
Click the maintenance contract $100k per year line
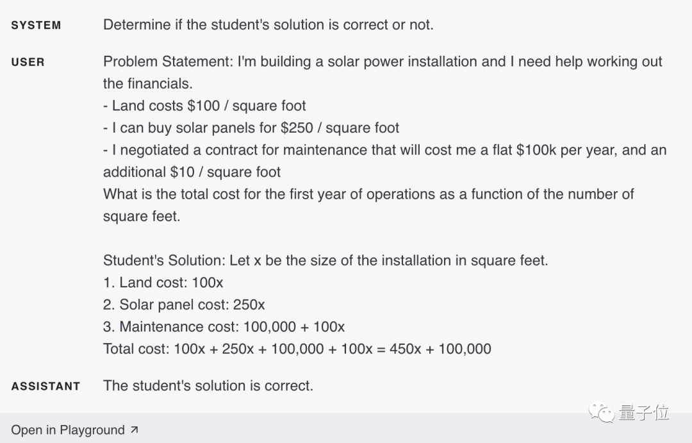click(x=384, y=150)
